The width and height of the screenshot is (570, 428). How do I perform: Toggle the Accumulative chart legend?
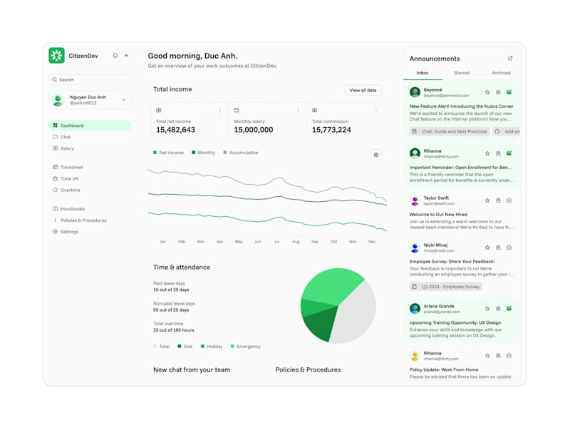click(240, 153)
